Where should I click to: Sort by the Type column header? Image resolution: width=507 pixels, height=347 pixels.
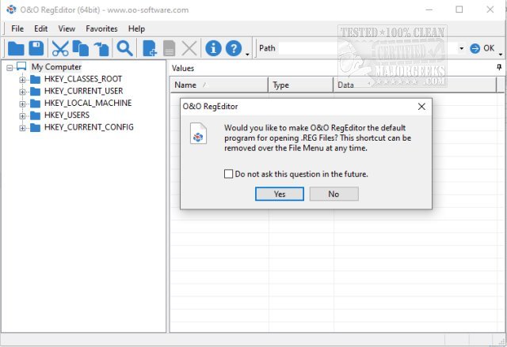301,85
